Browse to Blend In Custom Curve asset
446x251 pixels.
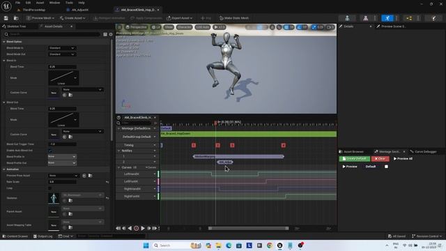pos(70,95)
